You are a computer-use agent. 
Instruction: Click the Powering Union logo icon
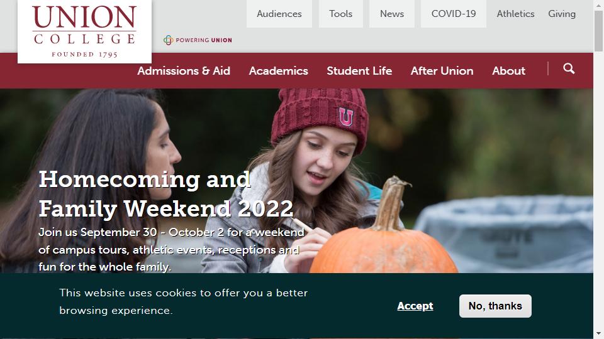[169, 40]
